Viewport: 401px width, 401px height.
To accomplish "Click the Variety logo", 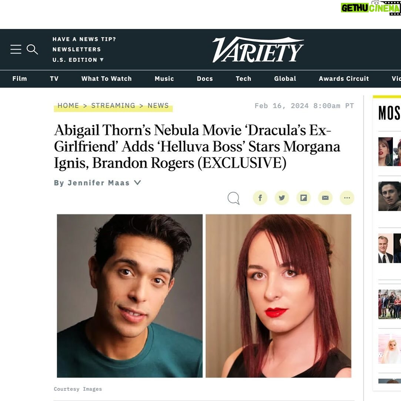I will (258, 50).
